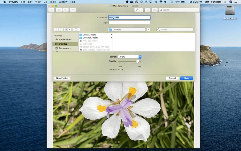Click the Share icon in Preview toolbar
Viewport: 241px width, 151px height.
click(73, 10)
